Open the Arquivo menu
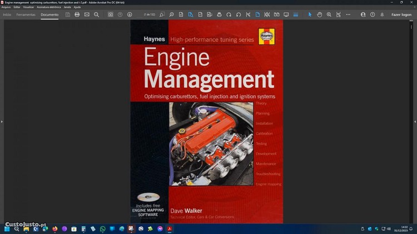 point(6,7)
